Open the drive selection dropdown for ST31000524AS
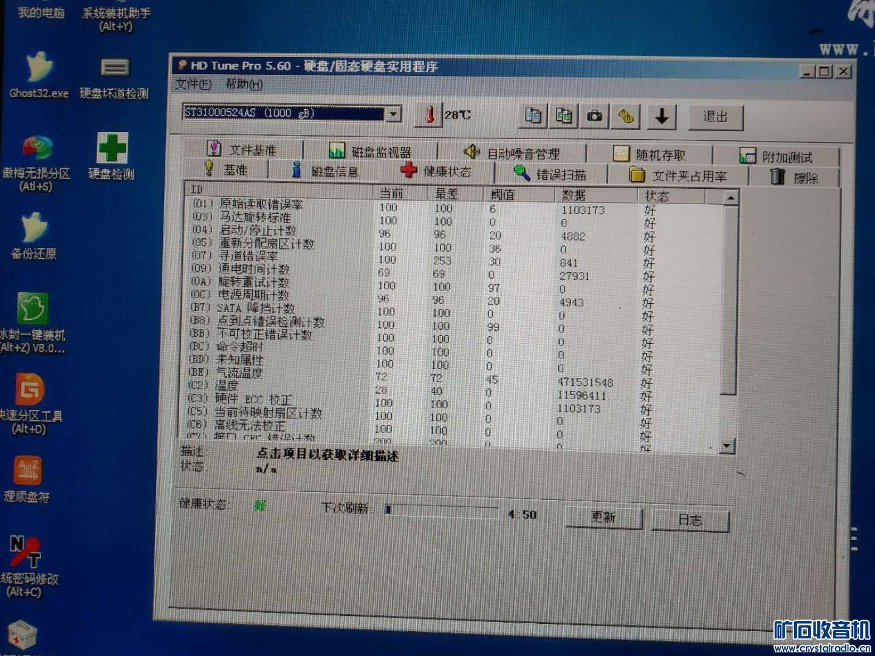The image size is (875, 656). (394, 114)
